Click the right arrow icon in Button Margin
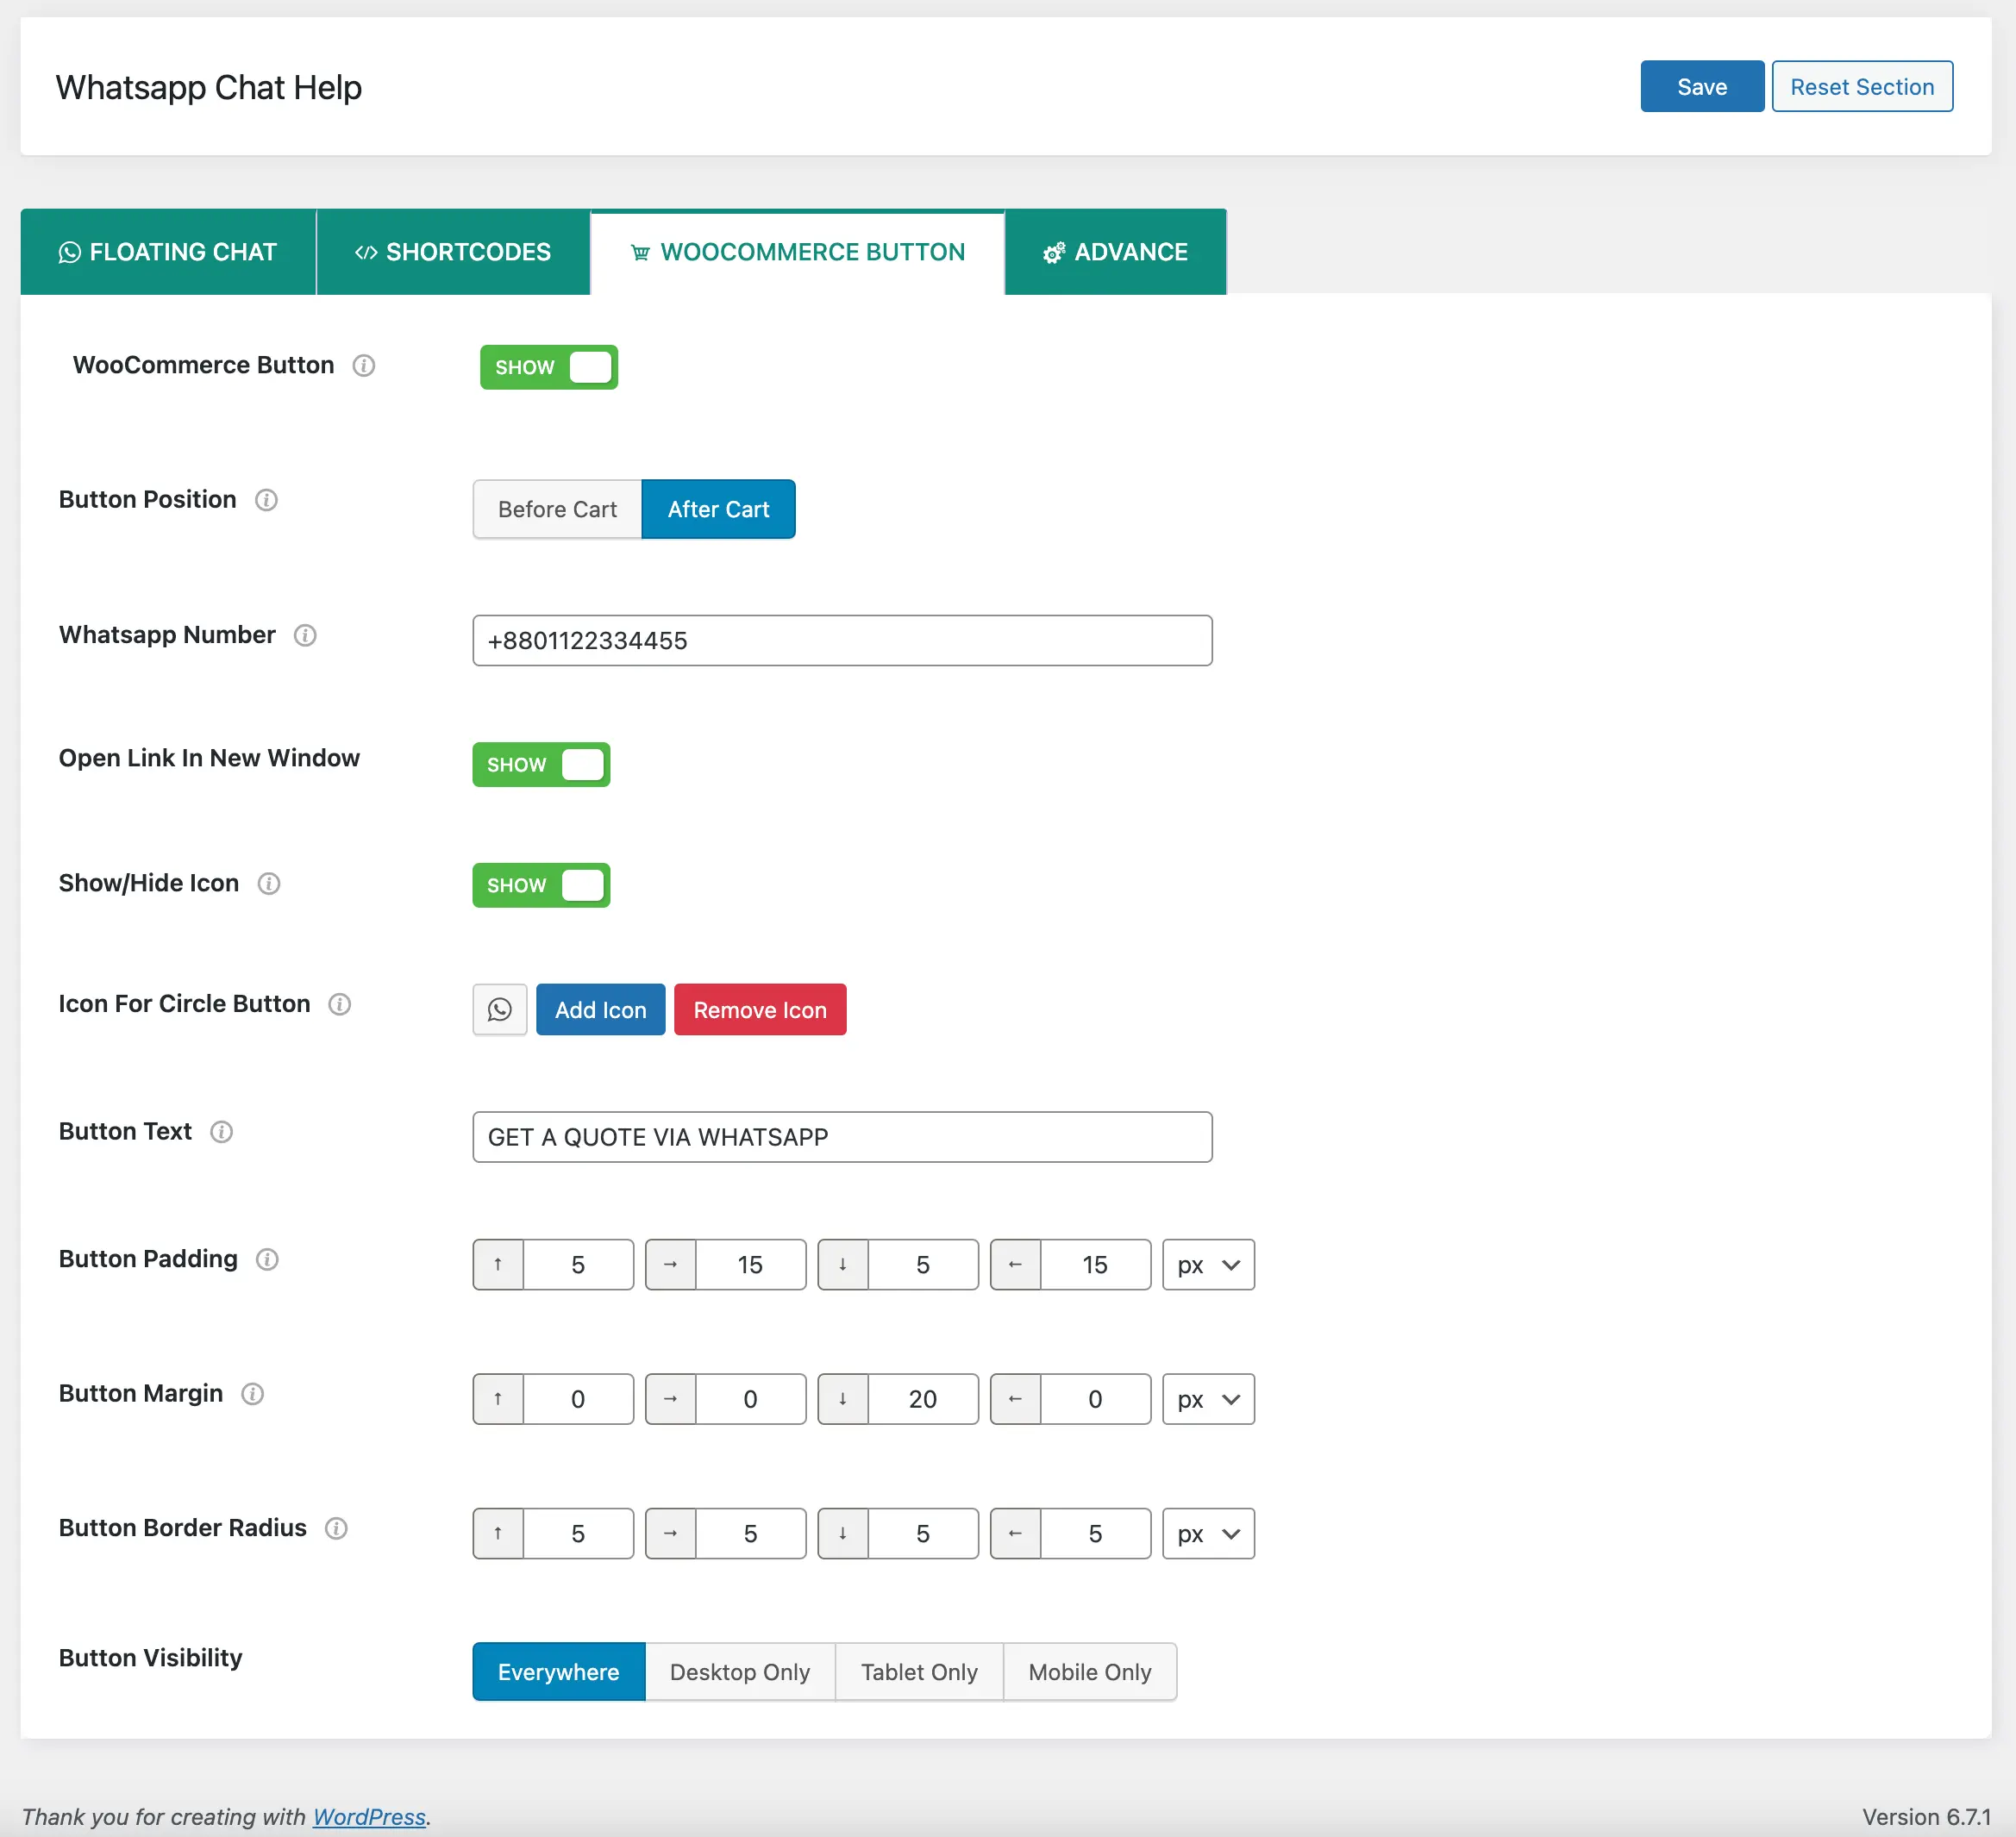The width and height of the screenshot is (2016, 1837). (x=671, y=1399)
